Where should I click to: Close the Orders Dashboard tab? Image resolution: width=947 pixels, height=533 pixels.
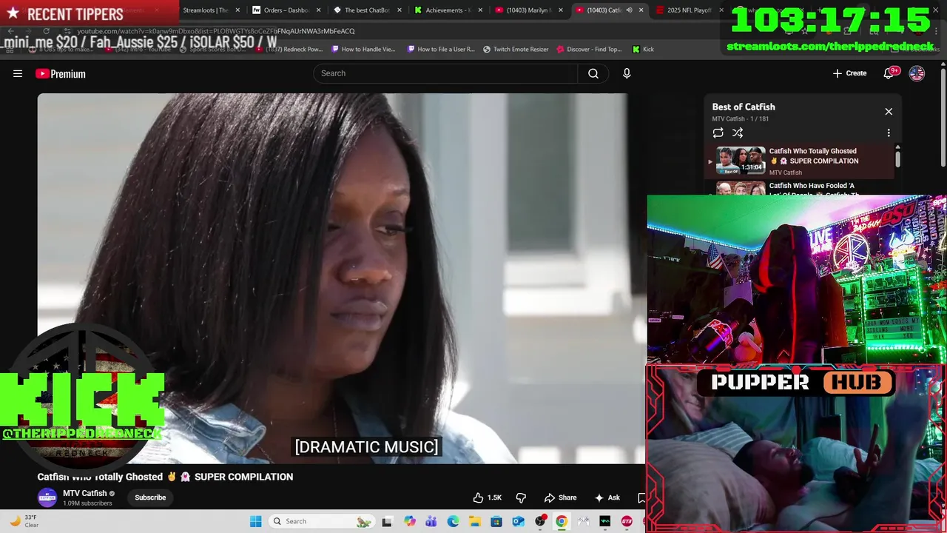coord(319,10)
